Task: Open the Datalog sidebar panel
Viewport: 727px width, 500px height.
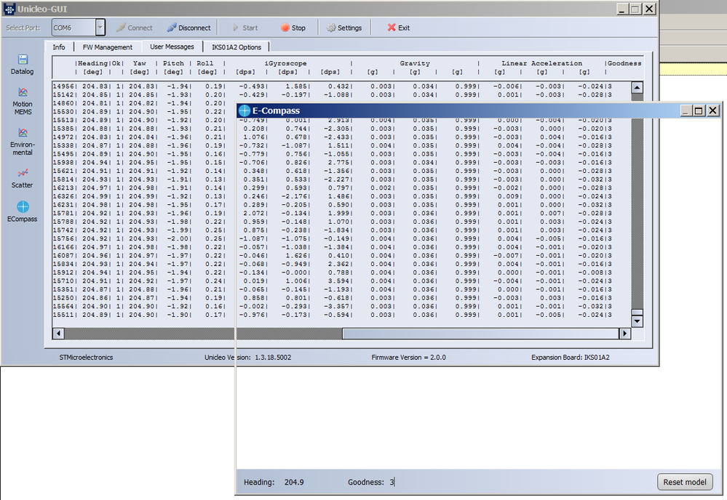Action: click(x=23, y=64)
